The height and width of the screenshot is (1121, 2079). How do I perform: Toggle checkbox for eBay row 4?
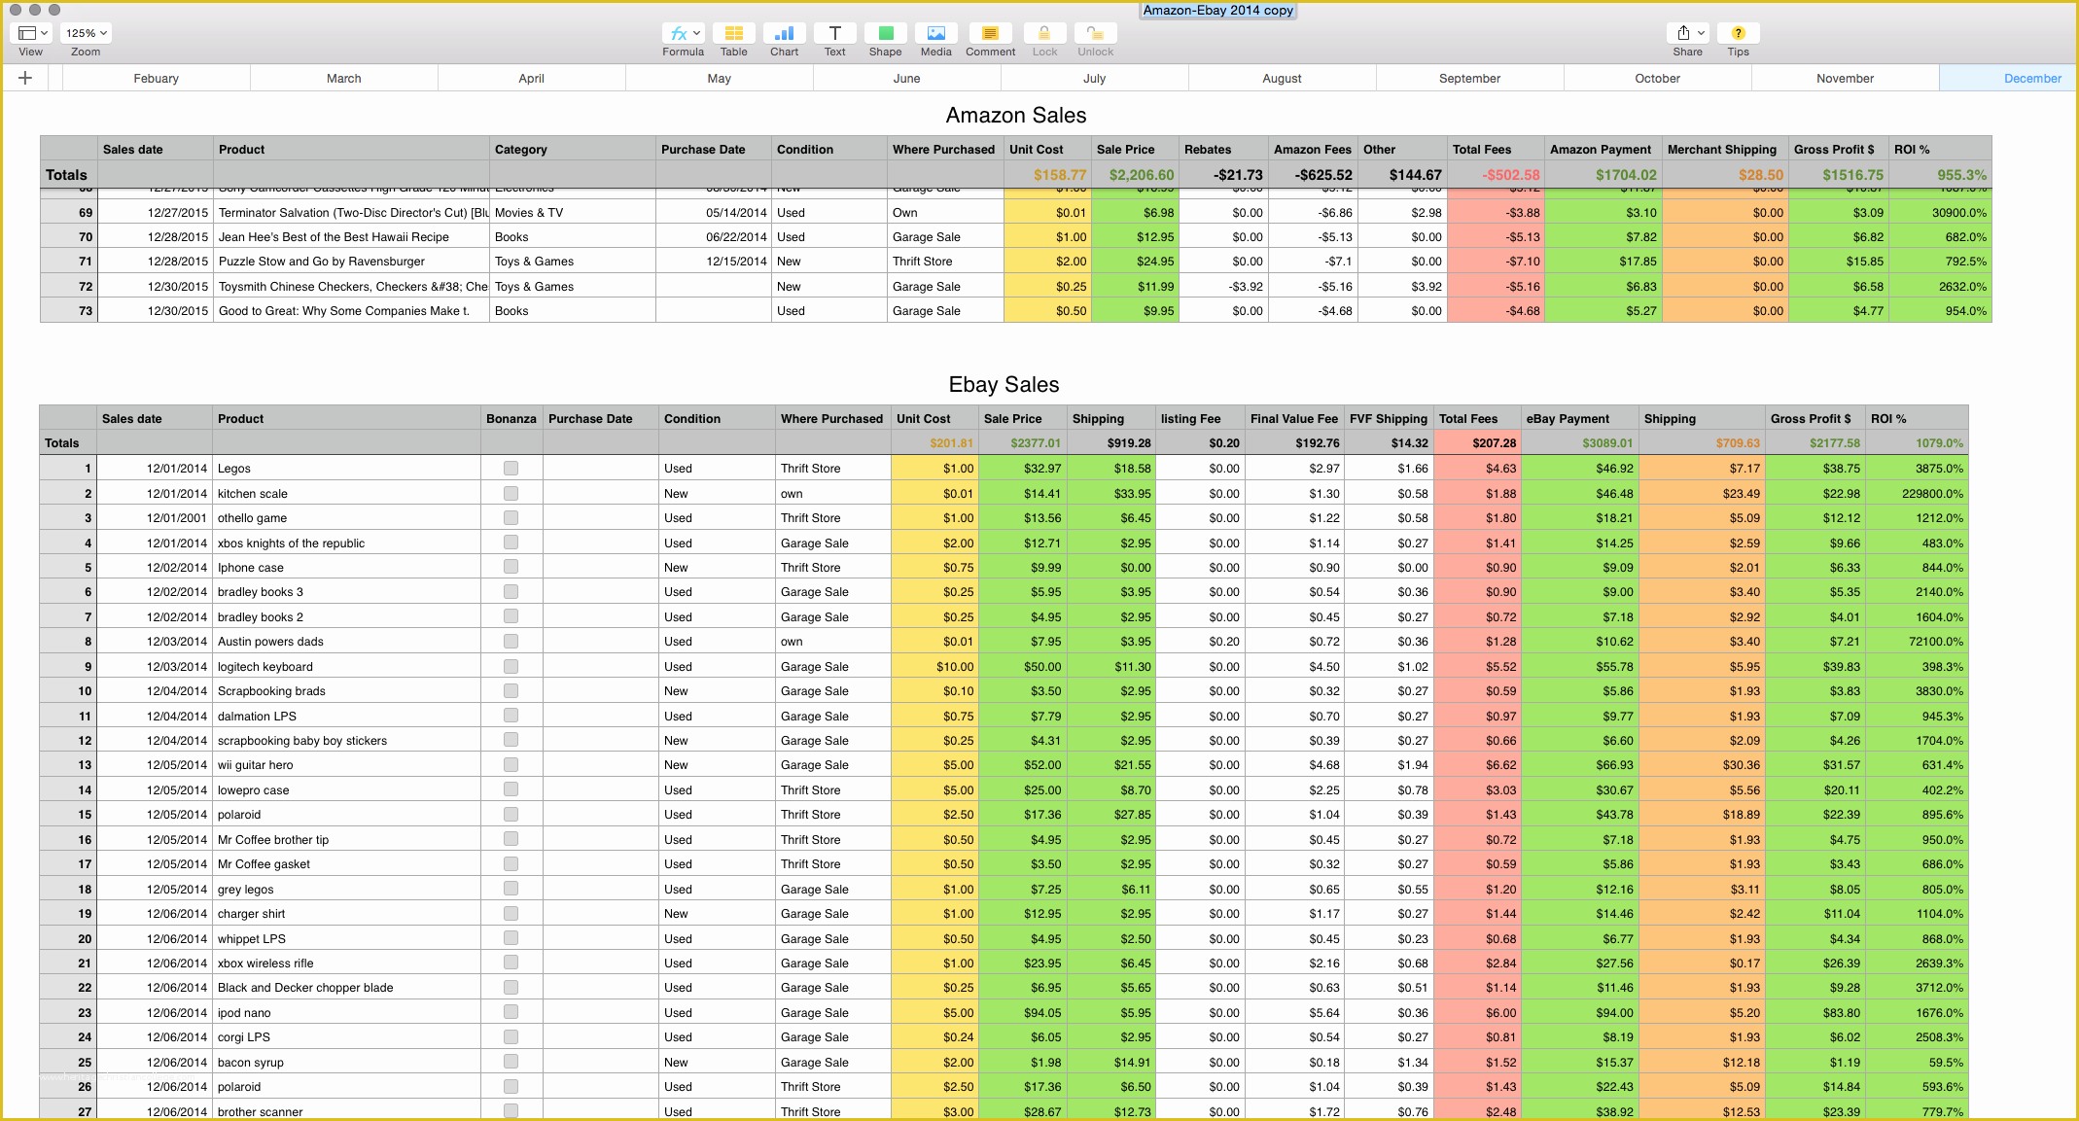pyautogui.click(x=510, y=542)
